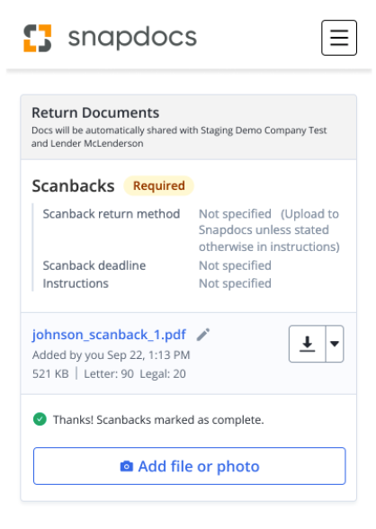This screenshot has height=529, width=376.
Task: Select the Return Documents header
Action: [x=95, y=112]
